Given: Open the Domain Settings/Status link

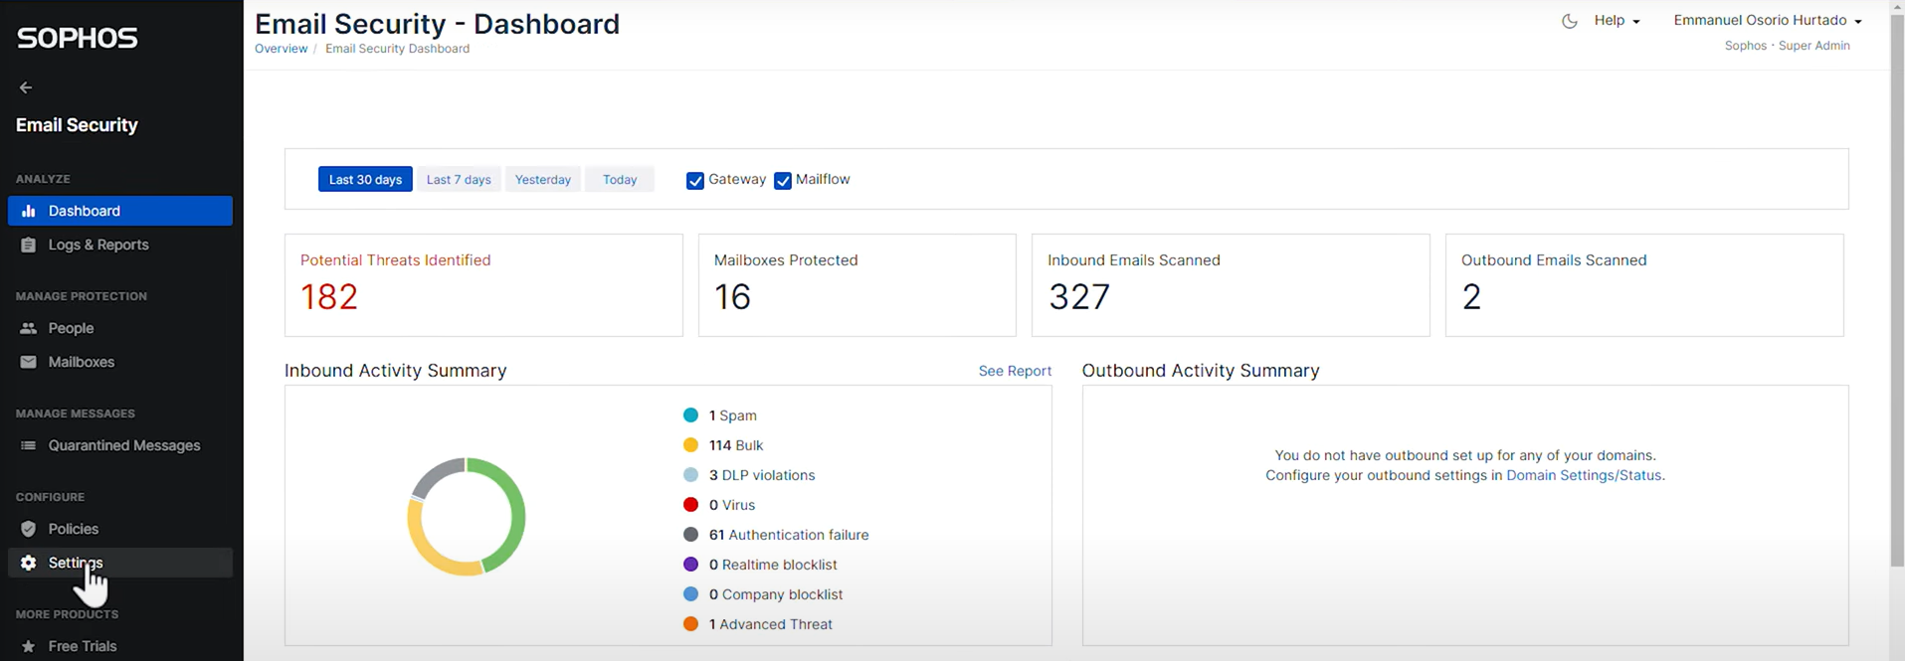Looking at the screenshot, I should [1584, 475].
